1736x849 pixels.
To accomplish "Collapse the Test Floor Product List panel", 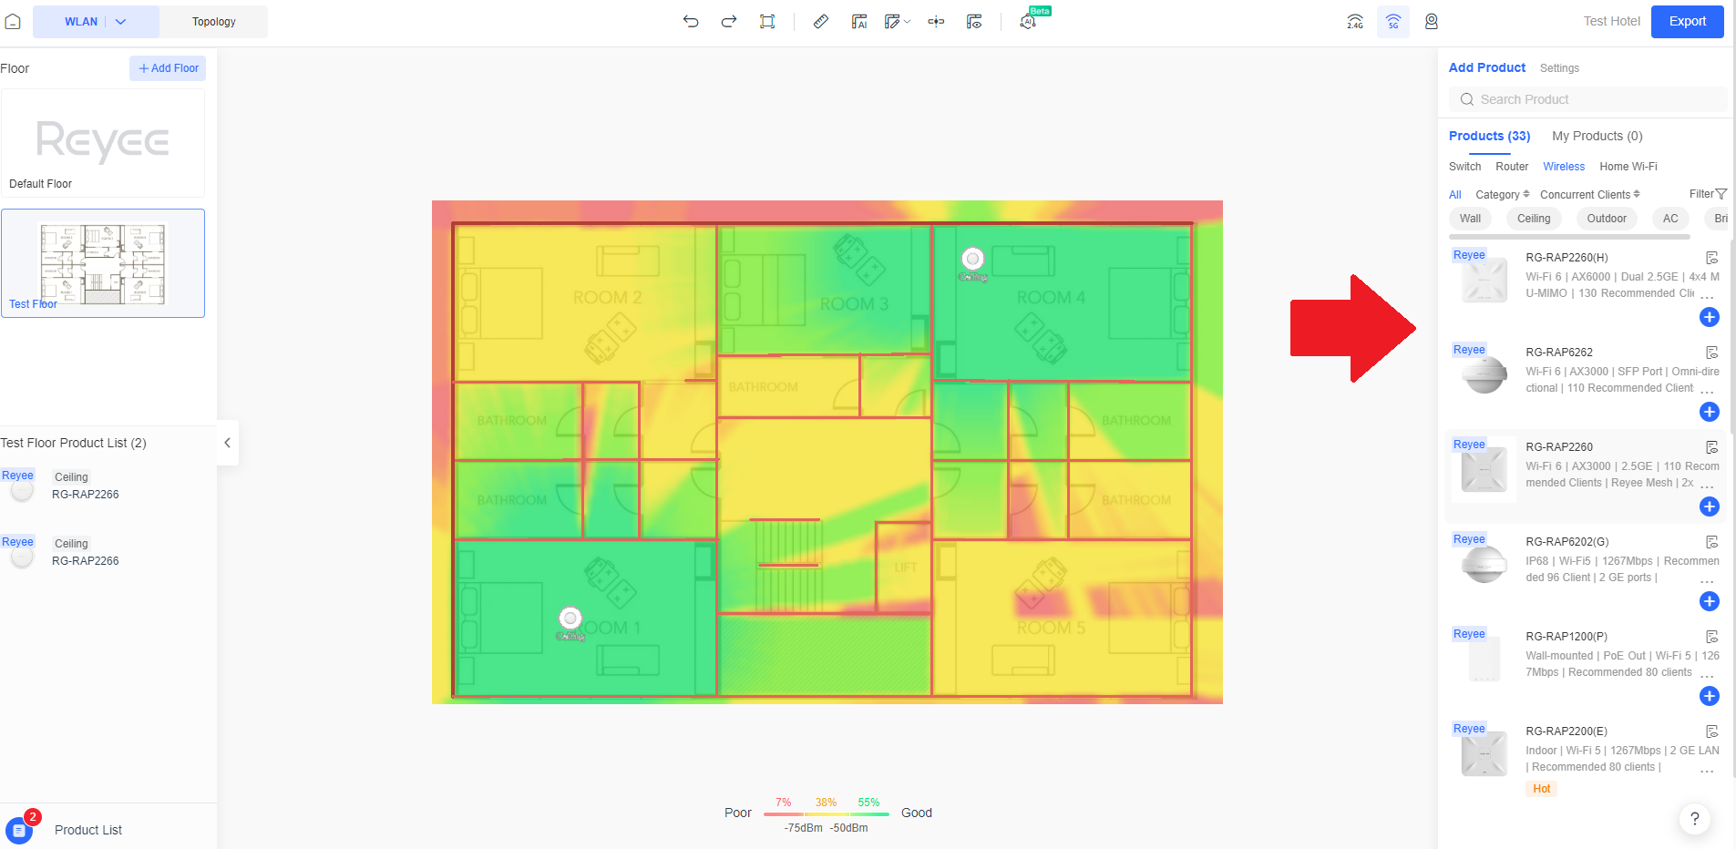I will [x=226, y=443].
